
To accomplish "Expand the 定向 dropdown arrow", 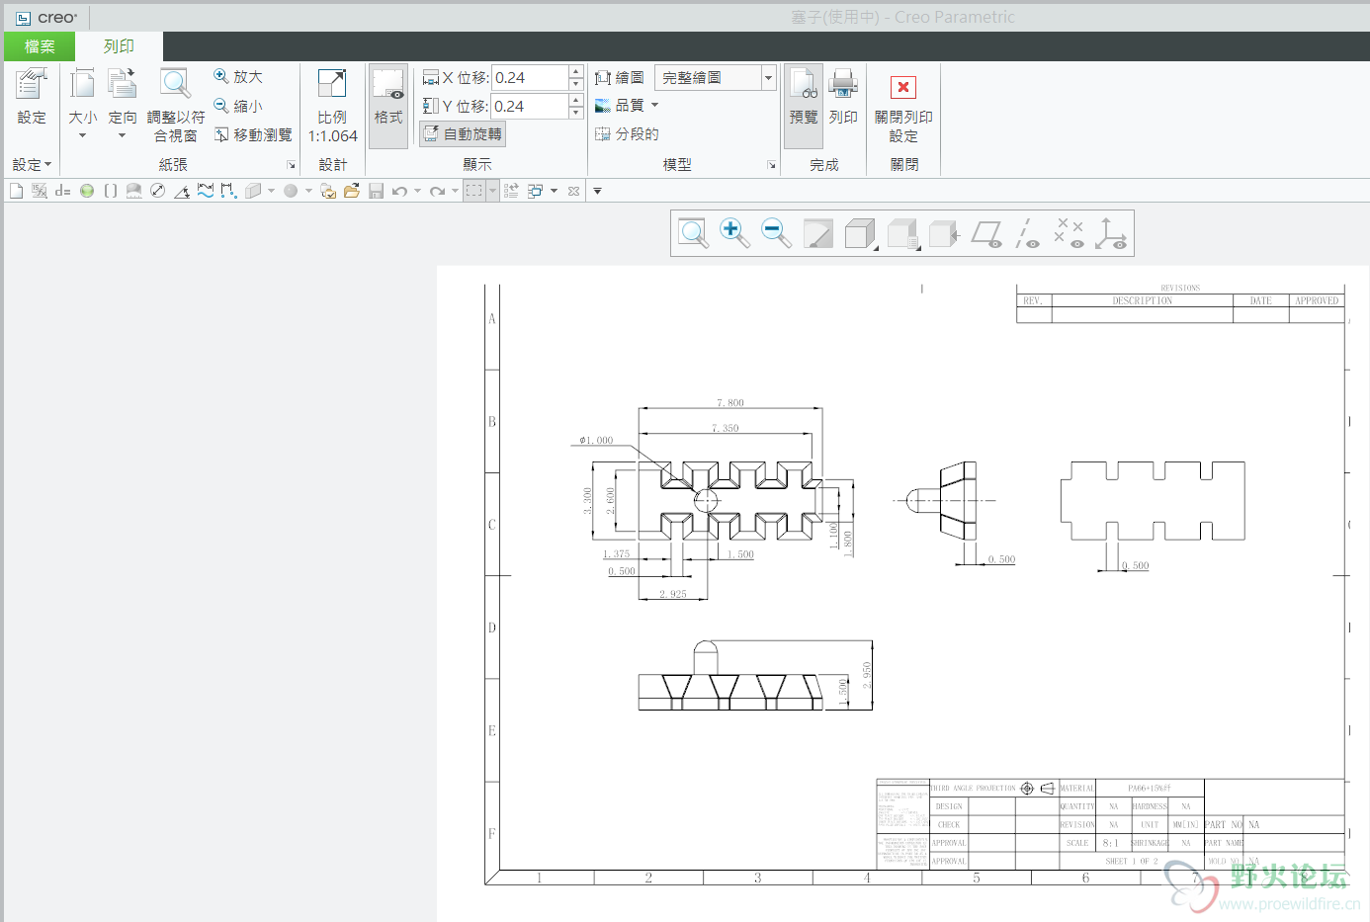I will (x=122, y=135).
